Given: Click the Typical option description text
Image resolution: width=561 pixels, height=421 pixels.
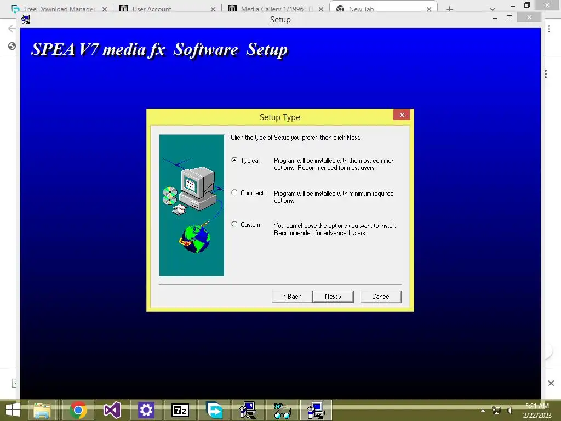Looking at the screenshot, I should [x=334, y=164].
